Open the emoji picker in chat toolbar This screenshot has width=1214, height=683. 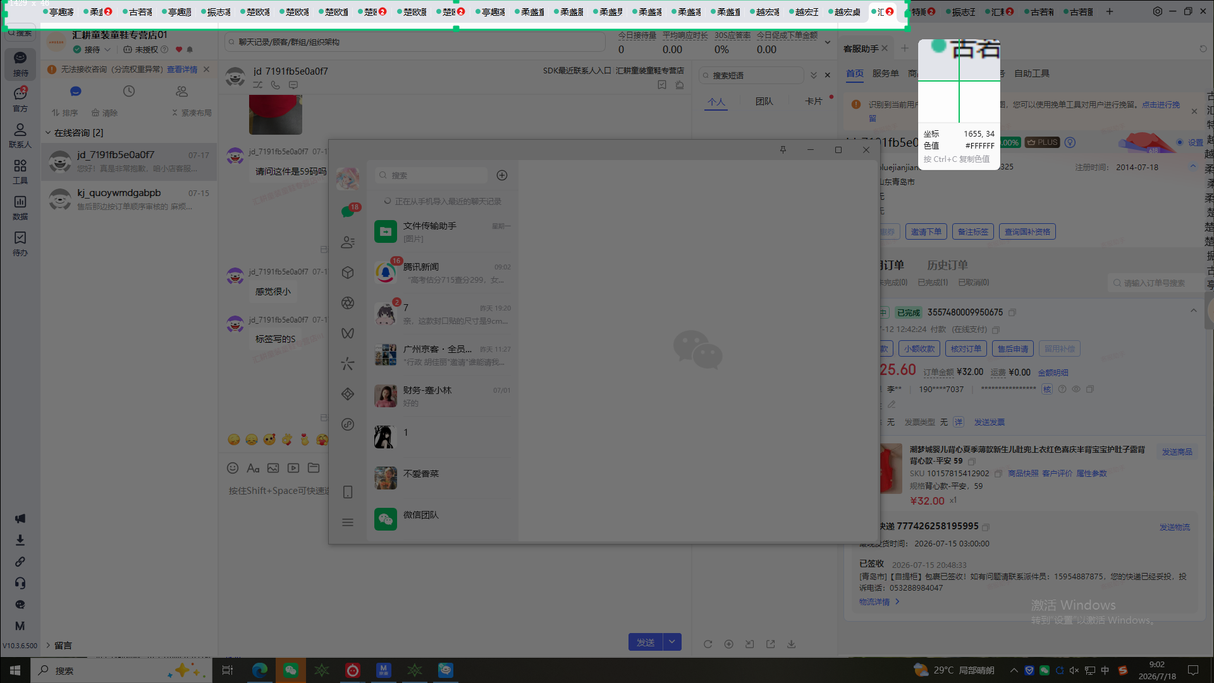coord(233,468)
